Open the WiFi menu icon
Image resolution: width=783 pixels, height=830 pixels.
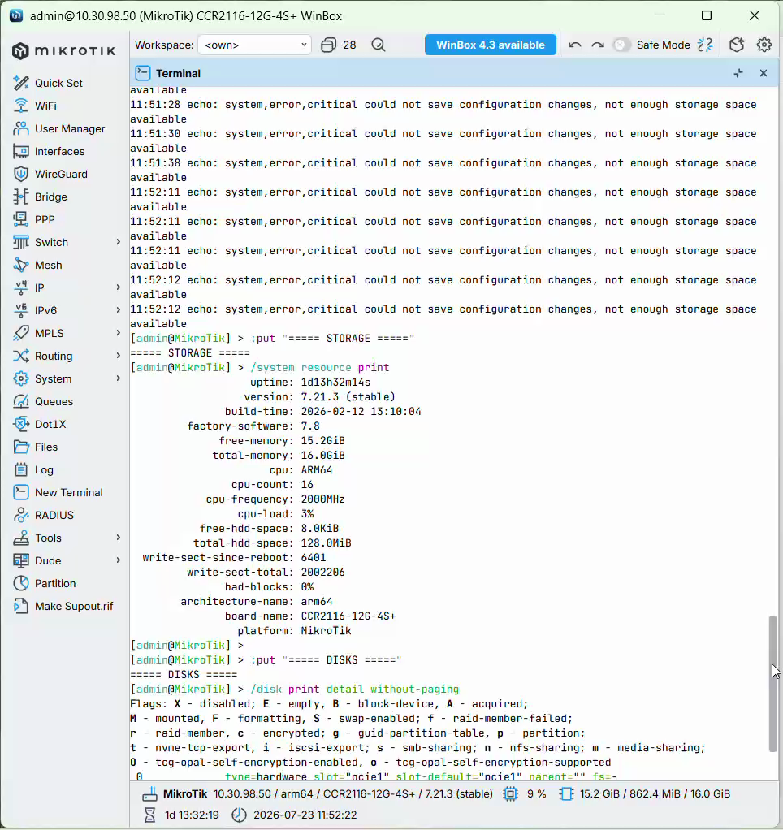[x=20, y=106]
